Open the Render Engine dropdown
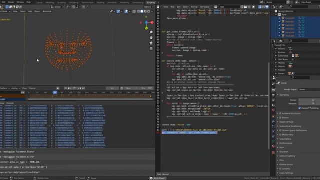Viewport: 320px width, 180px height. pyautogui.click(x=309, y=89)
